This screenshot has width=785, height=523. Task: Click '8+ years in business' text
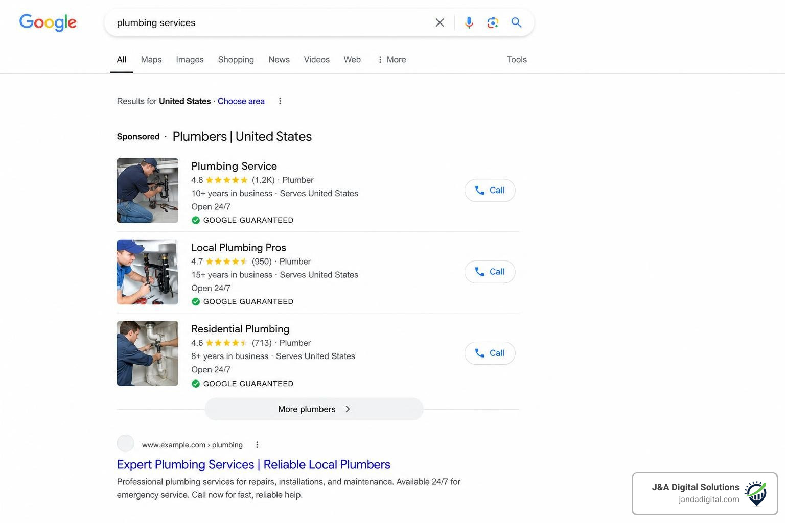coord(229,356)
